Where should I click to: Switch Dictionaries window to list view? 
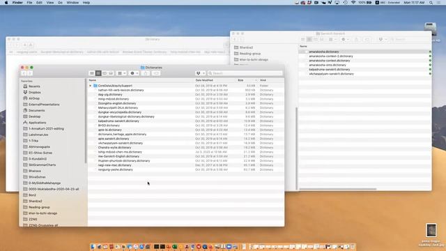98,73
